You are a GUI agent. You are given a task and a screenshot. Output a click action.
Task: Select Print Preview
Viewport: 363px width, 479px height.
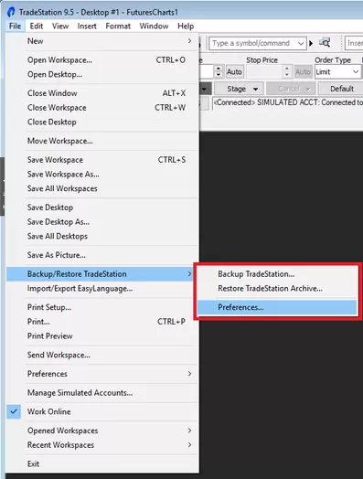coord(102,336)
